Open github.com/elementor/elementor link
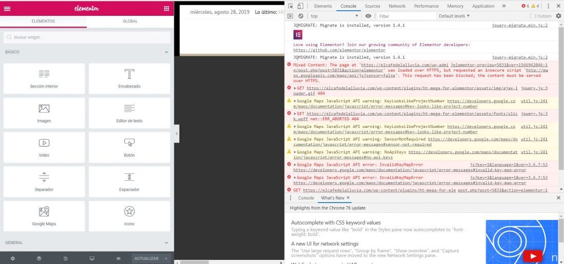This screenshot has width=564, height=264. pyautogui.click(x=339, y=50)
